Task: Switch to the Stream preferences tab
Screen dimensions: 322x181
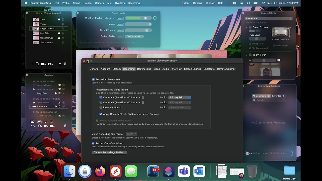Action: pos(116,69)
